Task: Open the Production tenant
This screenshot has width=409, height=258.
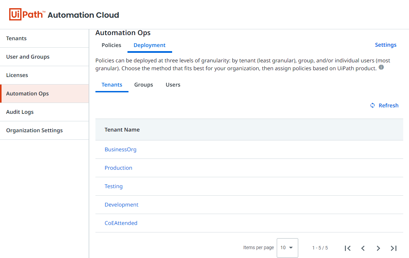Action: point(119,168)
